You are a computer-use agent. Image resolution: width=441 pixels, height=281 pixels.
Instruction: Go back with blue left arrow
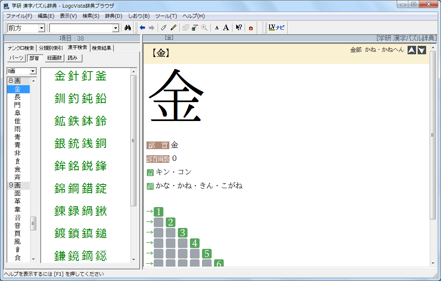point(142,28)
